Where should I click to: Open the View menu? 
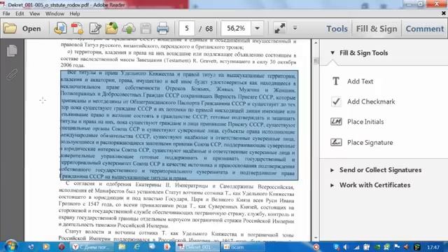(x=35, y=14)
